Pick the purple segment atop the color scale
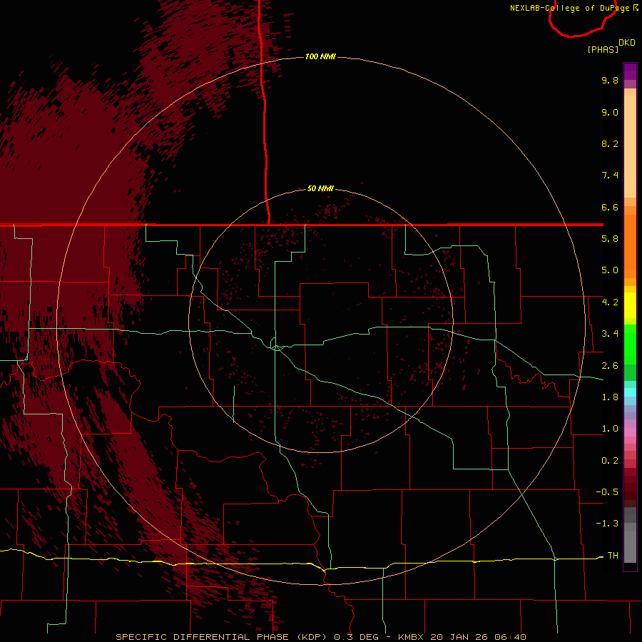The width and height of the screenshot is (642, 642). pos(630,71)
